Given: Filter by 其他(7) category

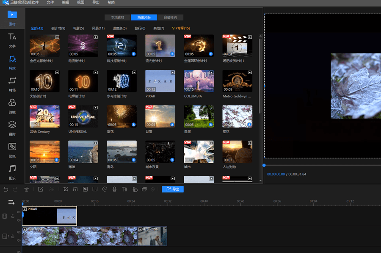Looking at the screenshot, I should click(x=159, y=28).
